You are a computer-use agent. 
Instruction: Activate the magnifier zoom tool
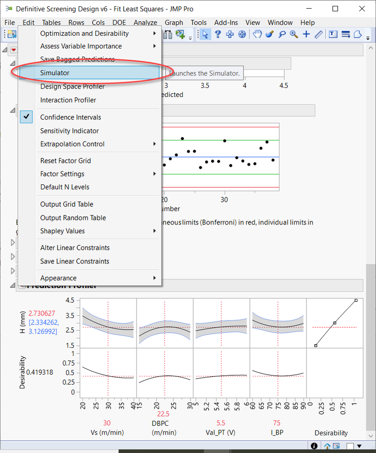pyautogui.click(x=294, y=34)
